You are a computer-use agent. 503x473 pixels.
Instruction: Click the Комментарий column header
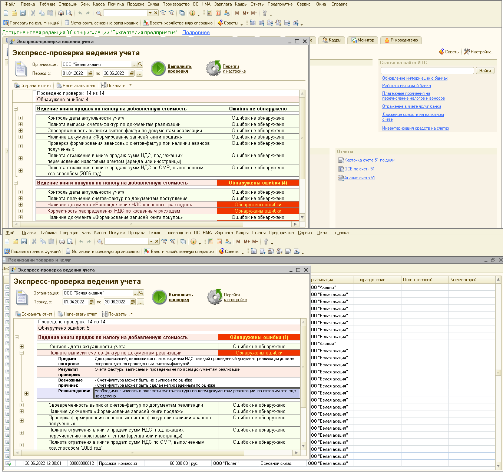472,280
